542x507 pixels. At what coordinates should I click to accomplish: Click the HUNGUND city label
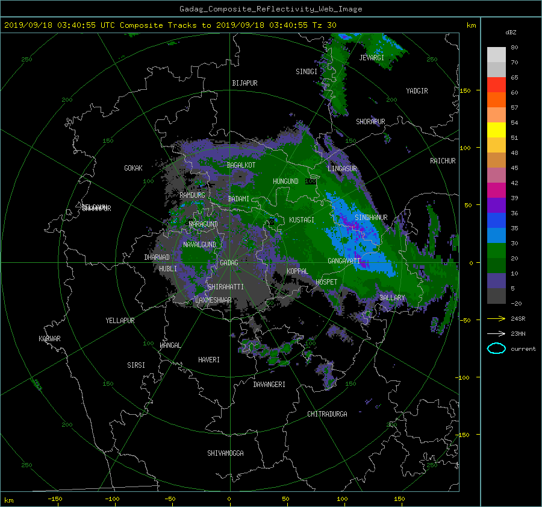click(285, 181)
